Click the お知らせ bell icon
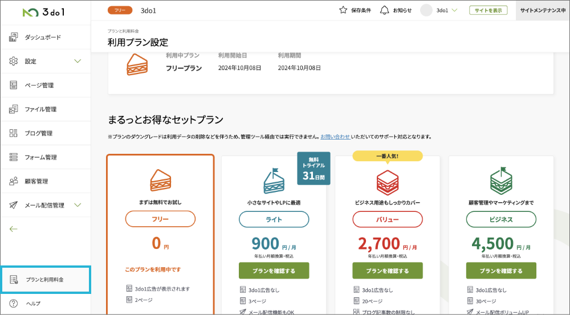Viewport: 570px width, 315px height. pos(384,10)
